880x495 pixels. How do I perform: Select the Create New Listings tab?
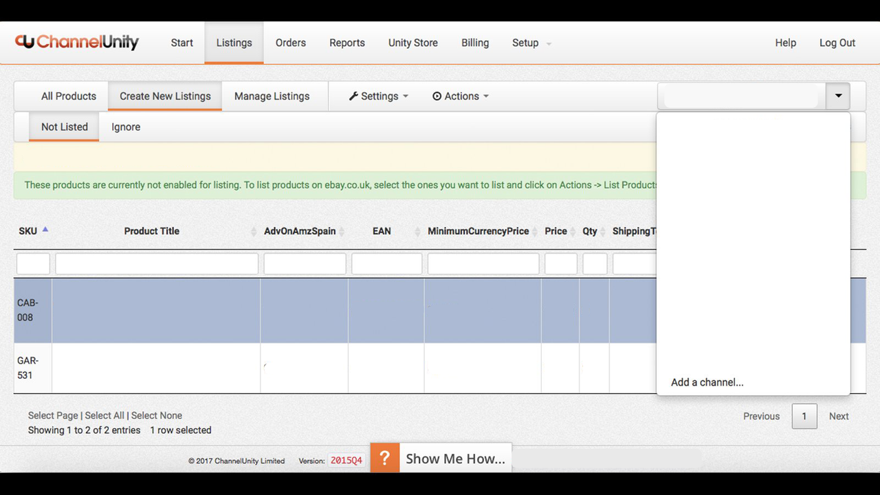coord(165,96)
